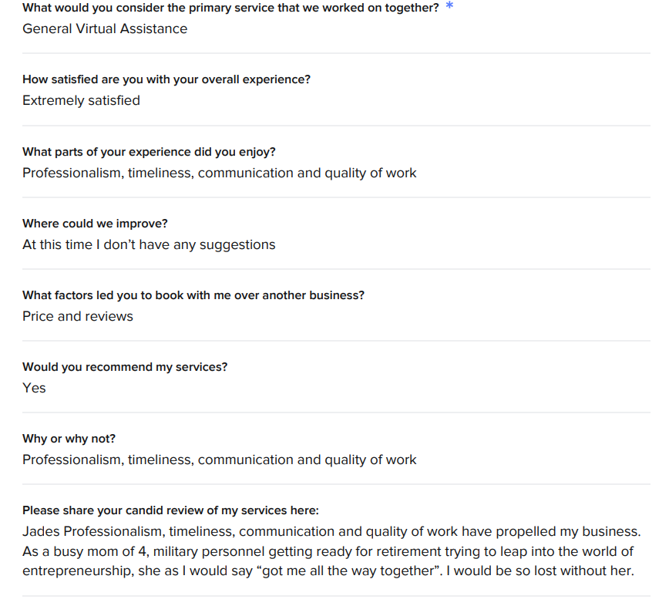Select the 'General Virtual Assistance' answer
Image resolution: width=669 pixels, height=606 pixels.
tap(105, 29)
